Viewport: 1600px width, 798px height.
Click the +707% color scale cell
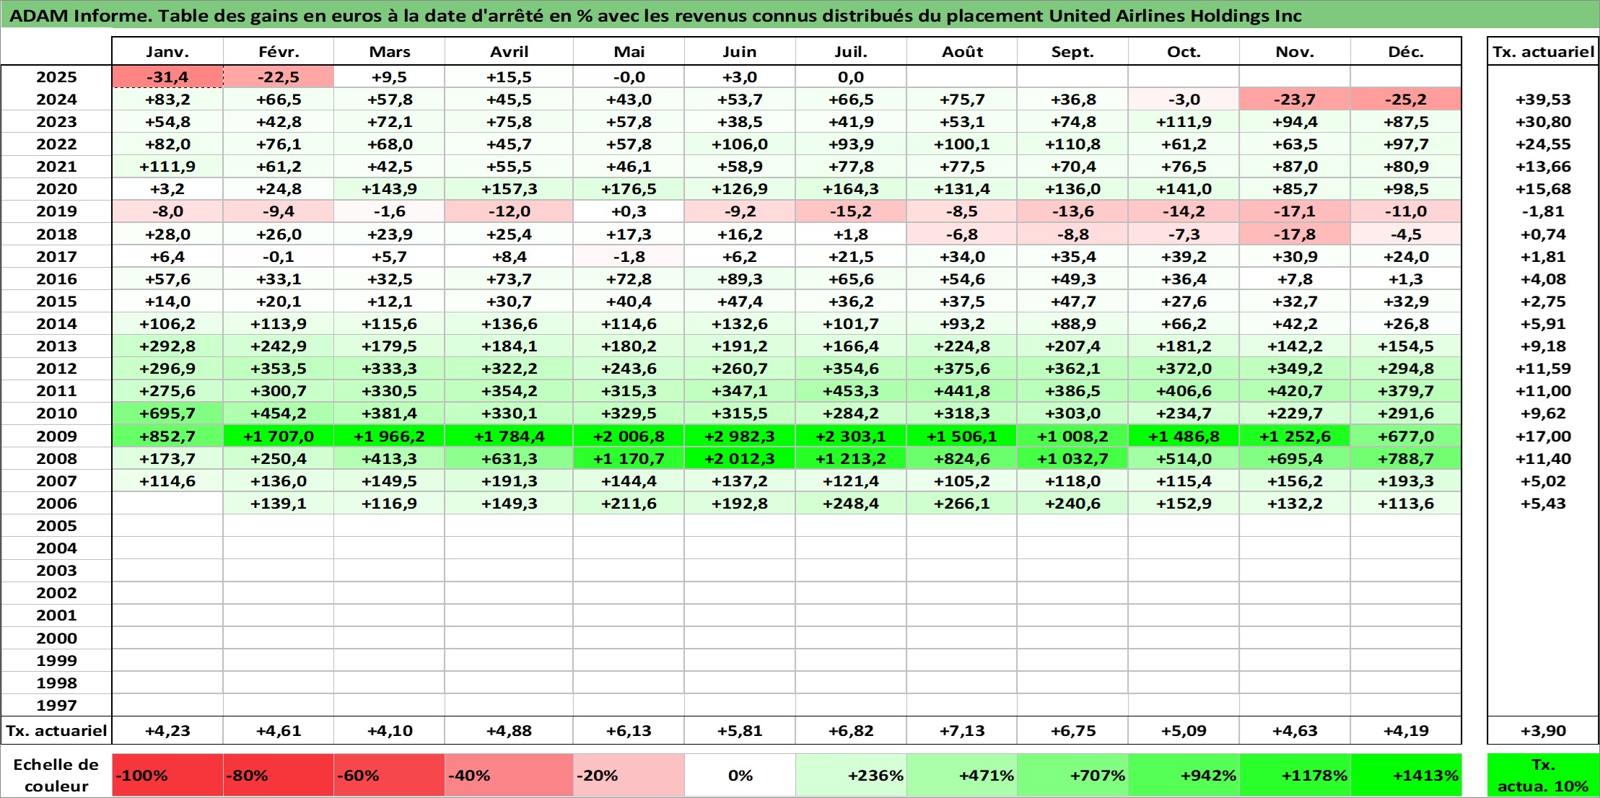(1072, 775)
